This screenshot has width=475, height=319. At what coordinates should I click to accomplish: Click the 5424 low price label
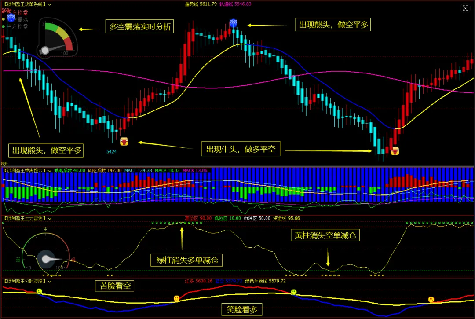(x=111, y=152)
